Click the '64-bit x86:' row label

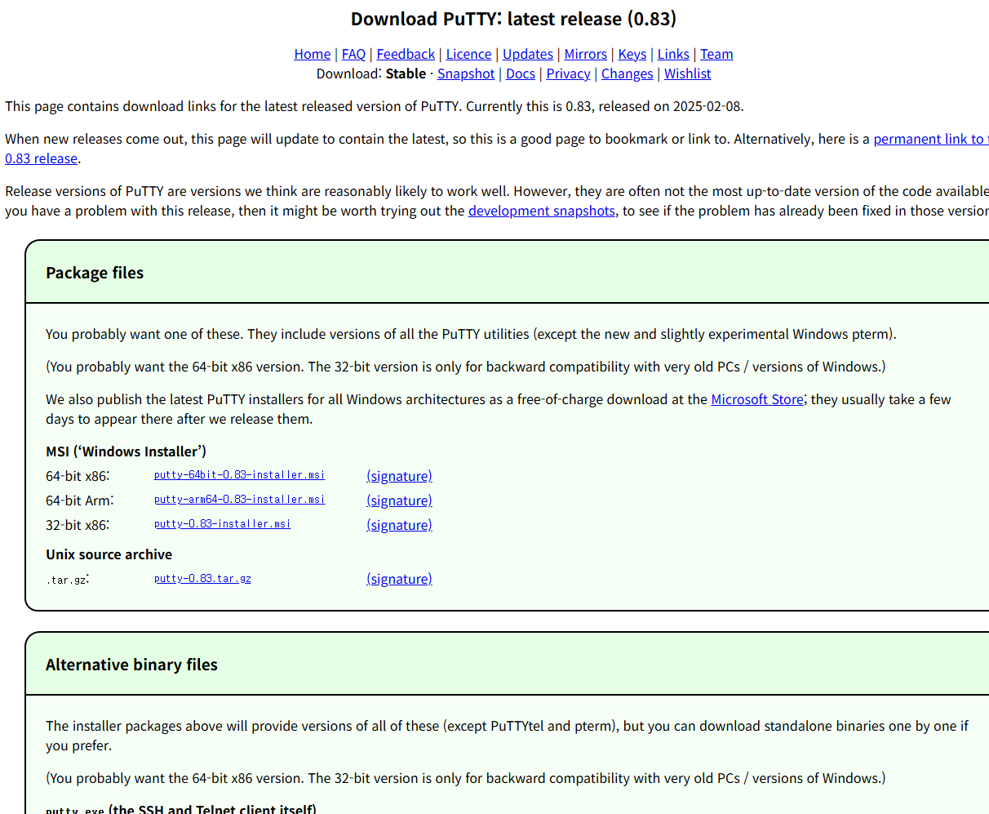(x=78, y=476)
